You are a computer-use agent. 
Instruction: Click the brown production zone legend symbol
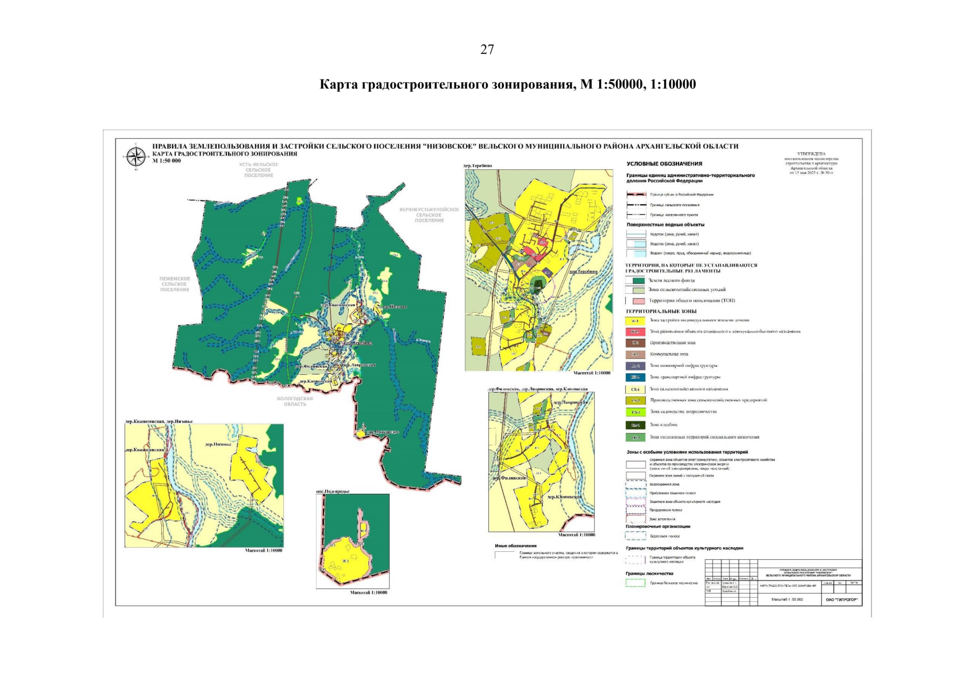pyautogui.click(x=635, y=343)
